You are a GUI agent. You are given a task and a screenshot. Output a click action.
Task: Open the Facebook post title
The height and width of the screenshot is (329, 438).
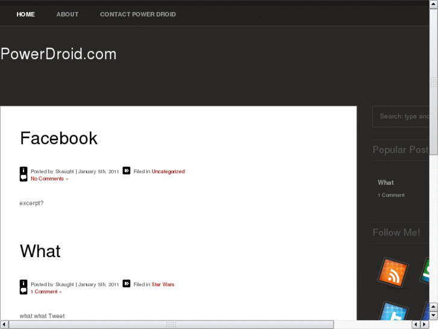point(58,138)
